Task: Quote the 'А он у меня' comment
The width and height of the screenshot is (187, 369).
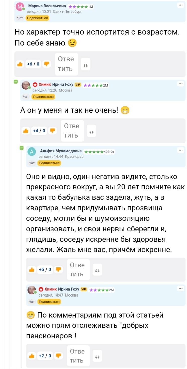Action: (91, 132)
